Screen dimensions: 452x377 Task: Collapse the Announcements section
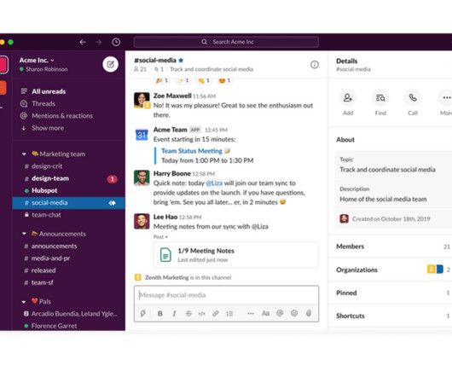(24, 234)
